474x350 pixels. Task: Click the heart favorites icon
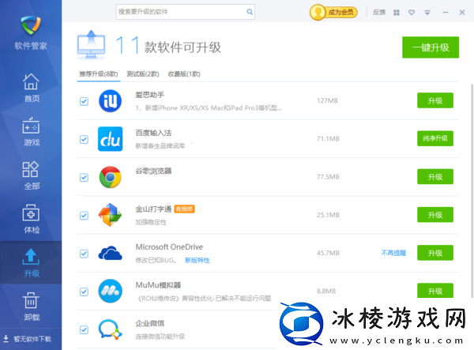412,13
